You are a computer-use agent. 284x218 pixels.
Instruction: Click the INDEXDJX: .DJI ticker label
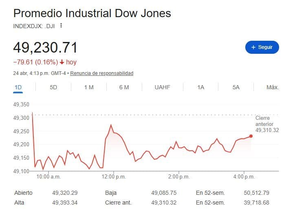(x=34, y=26)
